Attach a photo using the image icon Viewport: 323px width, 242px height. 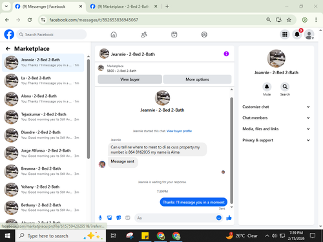(x=110, y=218)
